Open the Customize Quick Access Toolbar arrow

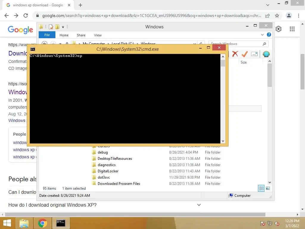pos(63,27)
